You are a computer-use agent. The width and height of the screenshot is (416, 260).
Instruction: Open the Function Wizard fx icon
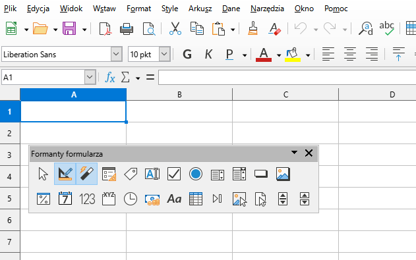pyautogui.click(x=110, y=78)
